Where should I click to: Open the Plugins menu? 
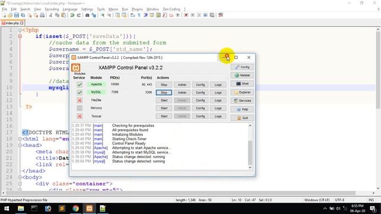tap(138, 10)
